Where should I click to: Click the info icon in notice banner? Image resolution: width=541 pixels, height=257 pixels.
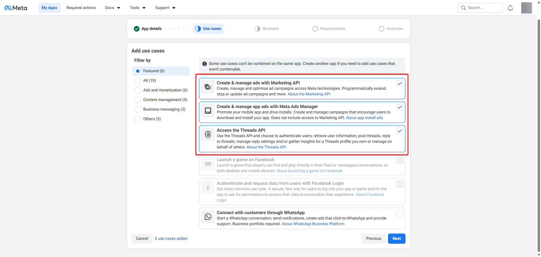(205, 64)
